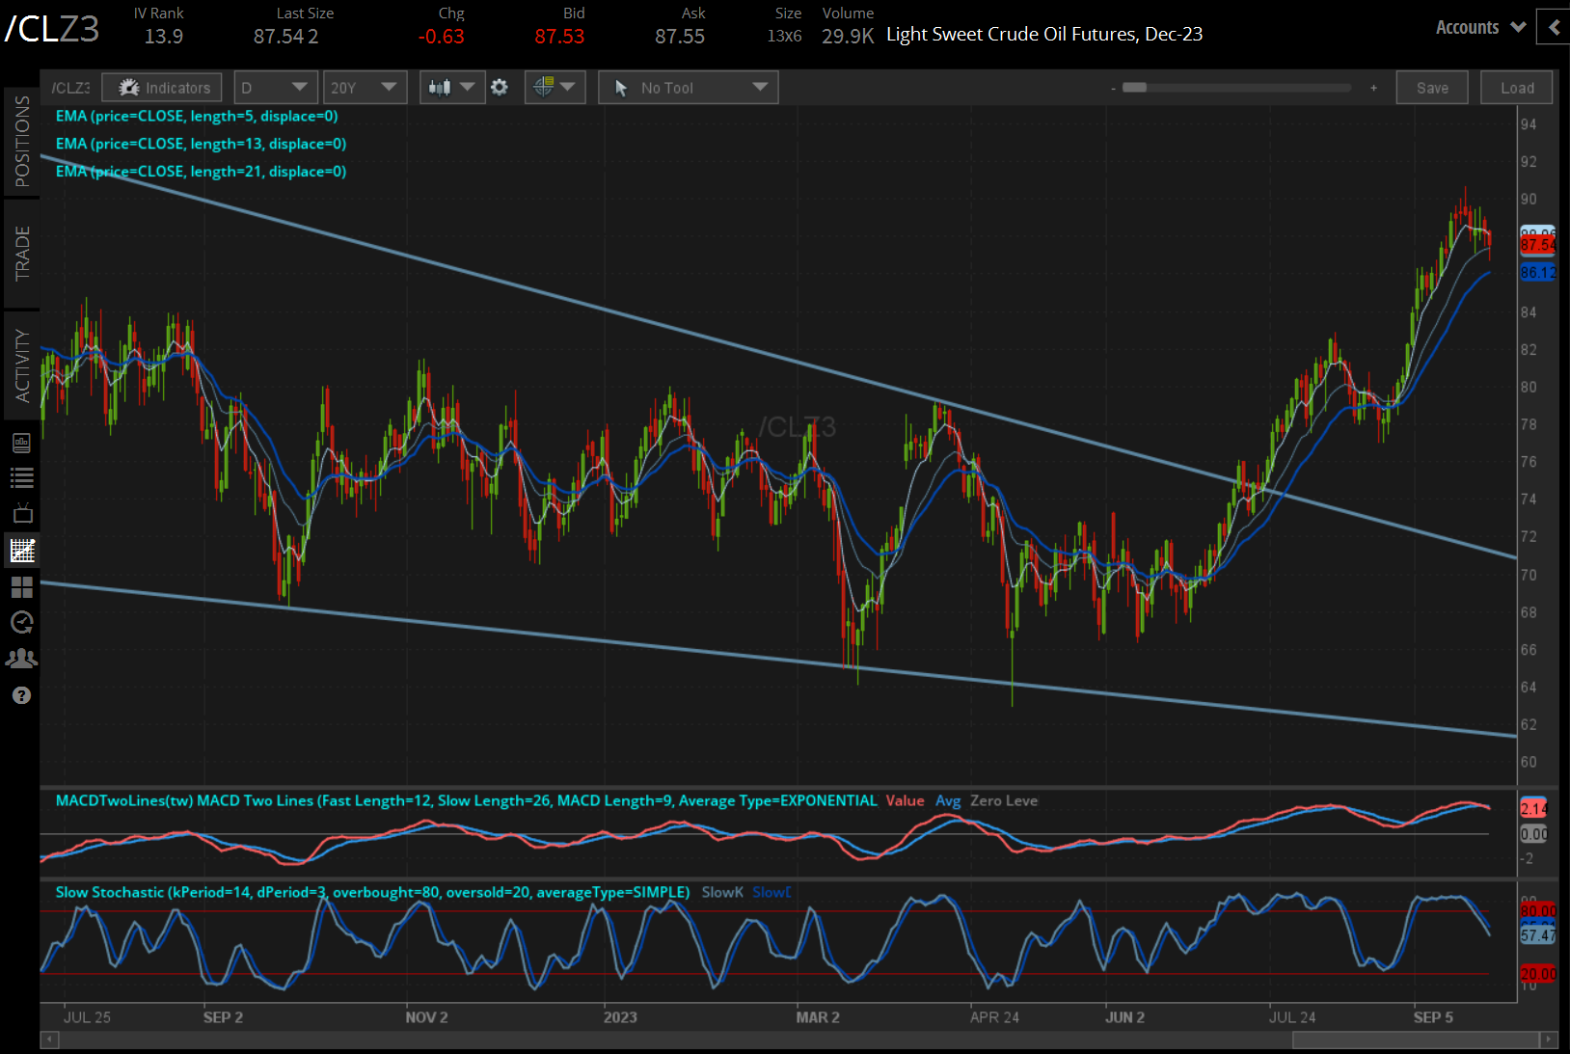This screenshot has width=1570, height=1054.
Task: Open the candlestick chart type dropdown
Action: (x=451, y=88)
